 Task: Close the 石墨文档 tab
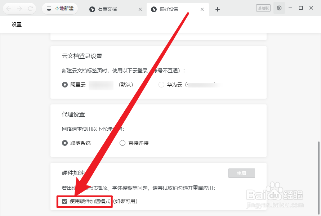point(140,9)
